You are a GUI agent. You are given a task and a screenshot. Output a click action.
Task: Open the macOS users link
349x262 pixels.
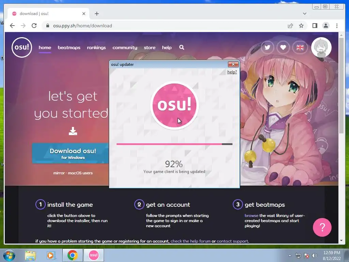click(x=80, y=173)
